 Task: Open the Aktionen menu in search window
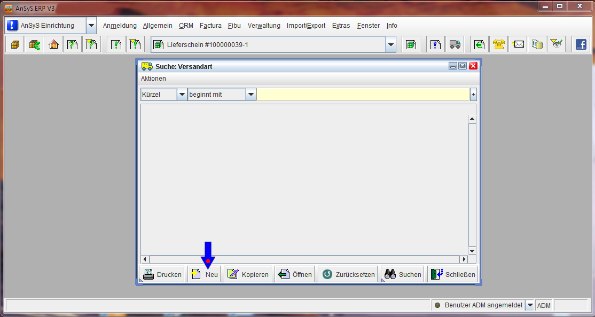[x=153, y=79]
